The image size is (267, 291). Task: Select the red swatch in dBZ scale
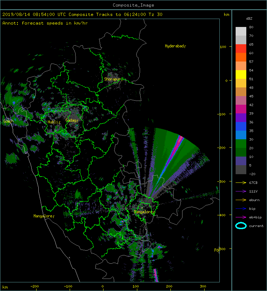pos(241,48)
